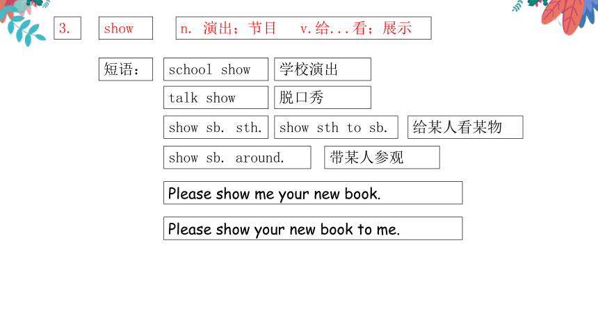
Task: Select the red word 'show' box
Action: point(125,28)
